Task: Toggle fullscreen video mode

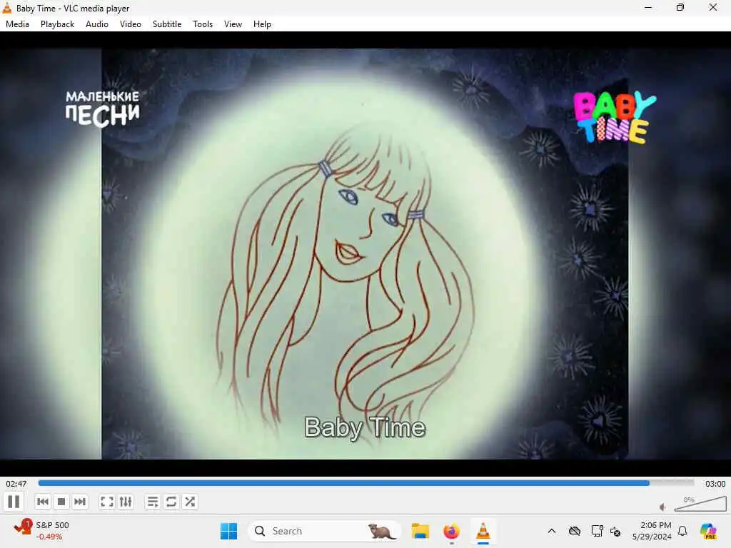Action: tap(107, 502)
